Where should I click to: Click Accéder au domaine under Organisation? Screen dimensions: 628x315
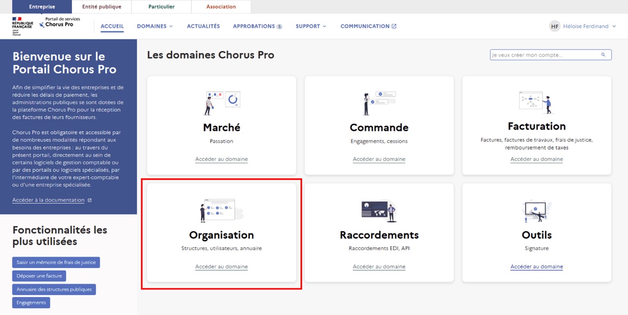[x=221, y=267]
